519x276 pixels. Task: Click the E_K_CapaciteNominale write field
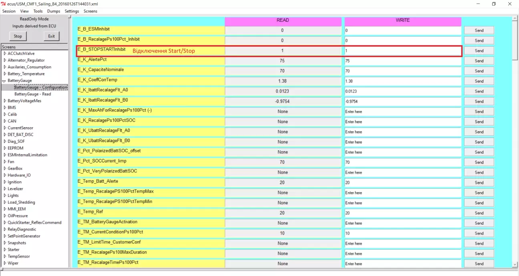pos(403,71)
